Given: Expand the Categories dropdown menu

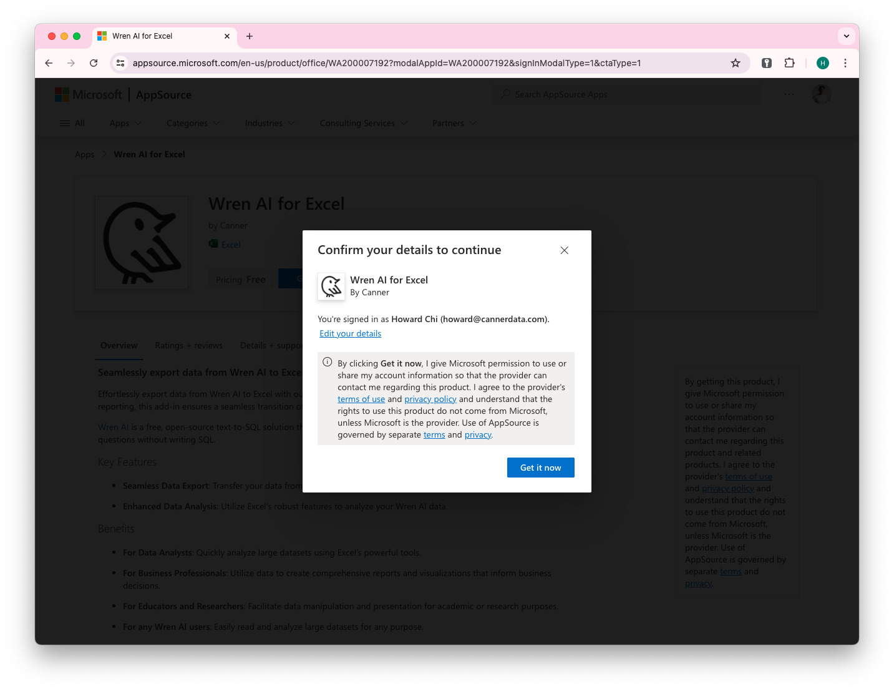Looking at the screenshot, I should 193,123.
